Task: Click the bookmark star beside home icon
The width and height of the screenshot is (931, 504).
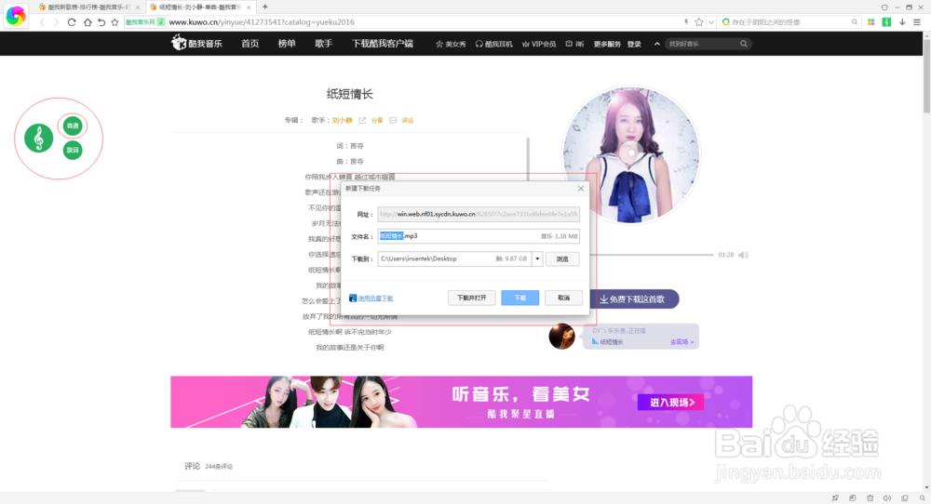Action: pyautogui.click(x=115, y=22)
